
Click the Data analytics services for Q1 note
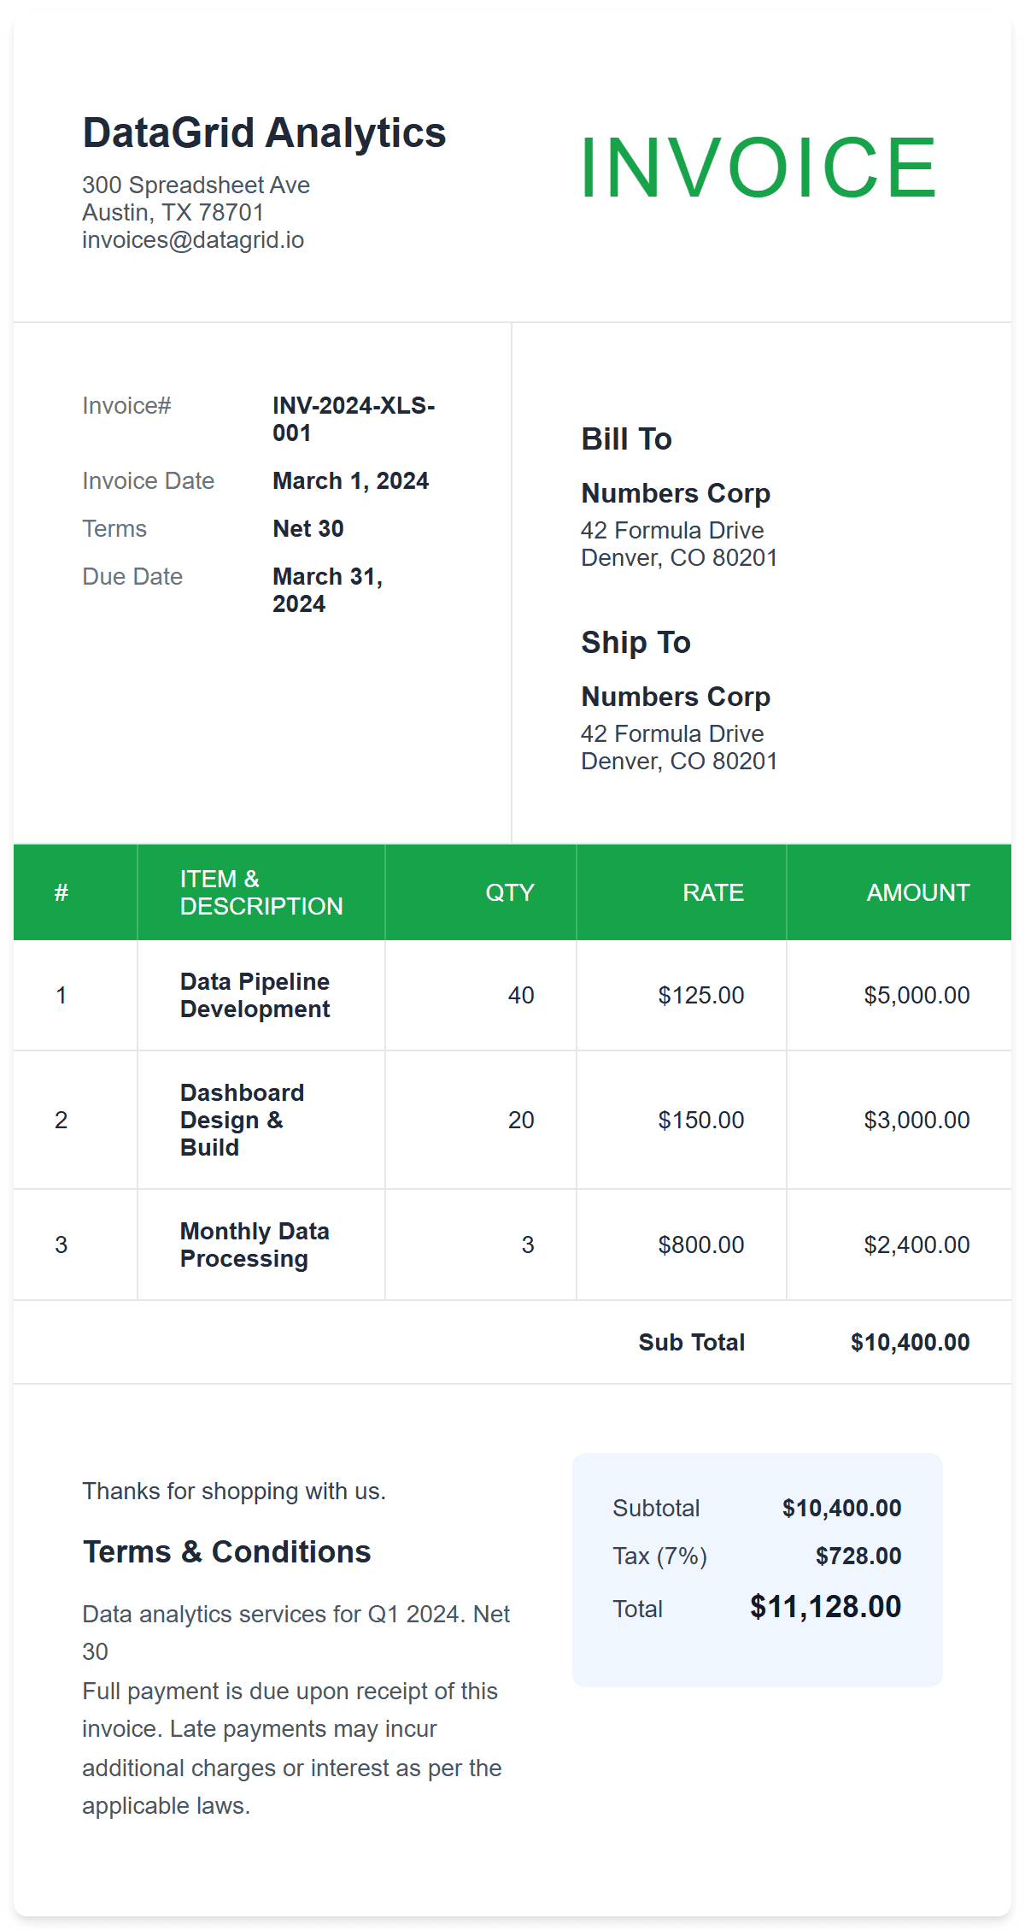click(x=296, y=1633)
